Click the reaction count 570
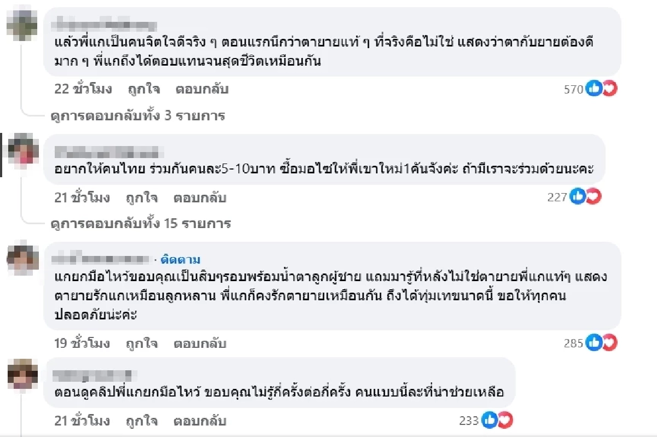657x437 pixels. click(x=575, y=89)
